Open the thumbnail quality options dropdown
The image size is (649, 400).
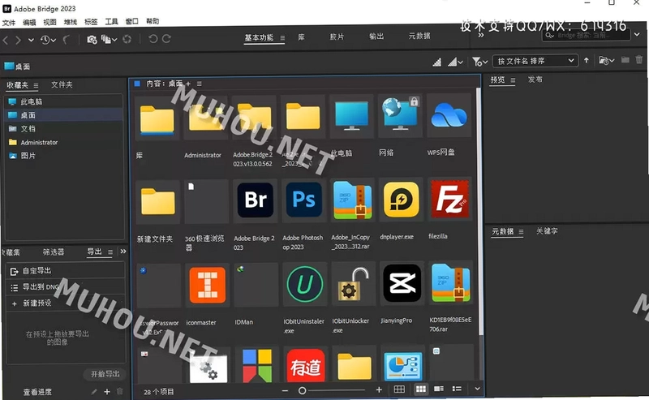pyautogui.click(x=455, y=62)
